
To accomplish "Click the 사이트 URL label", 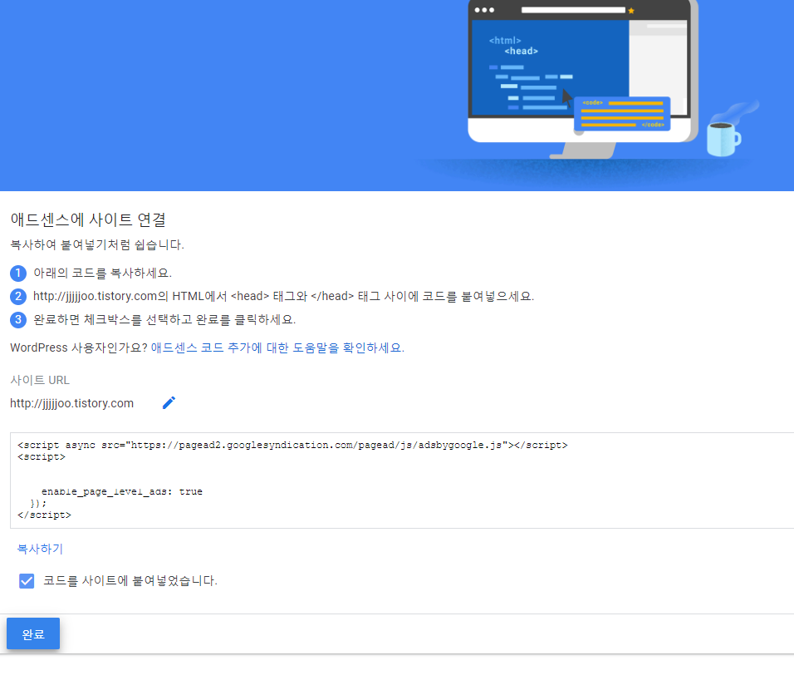I will [x=40, y=380].
